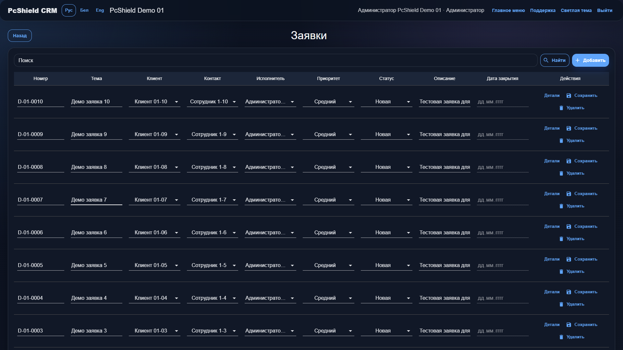This screenshot has width=623, height=350.
Task: Expand priority Средний dropdown for D-01-0008
Action: pos(328,167)
